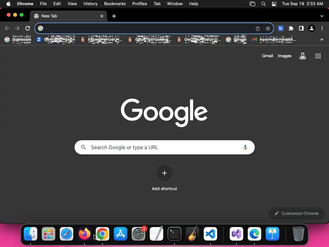
Task: Click the Search Google or type a URL box
Action: coord(164,147)
